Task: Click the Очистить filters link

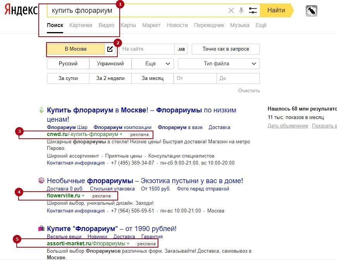Action: [249, 90]
